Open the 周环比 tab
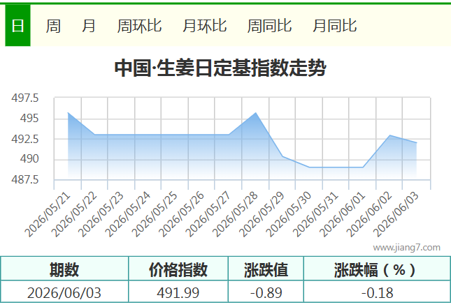 click(x=139, y=26)
